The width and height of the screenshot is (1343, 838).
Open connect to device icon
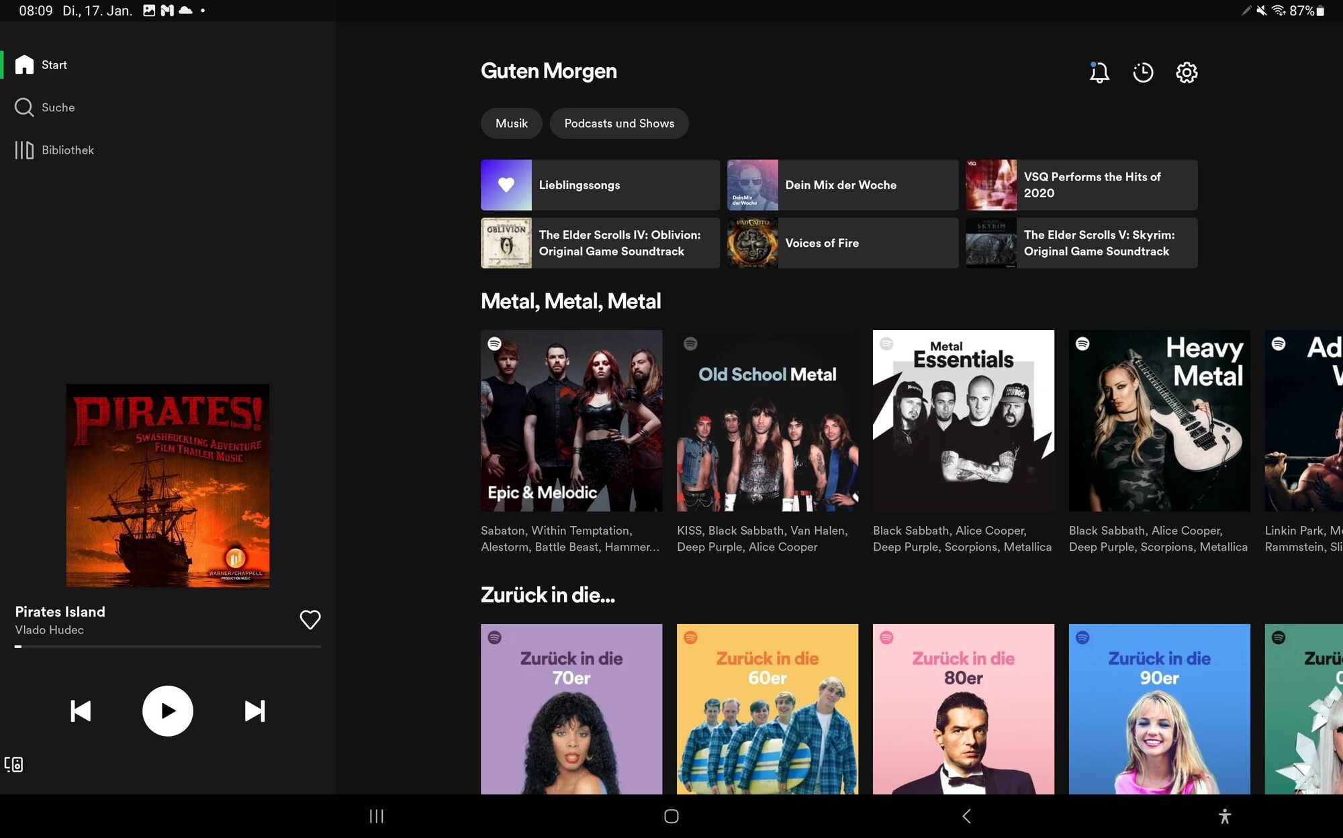(13, 764)
